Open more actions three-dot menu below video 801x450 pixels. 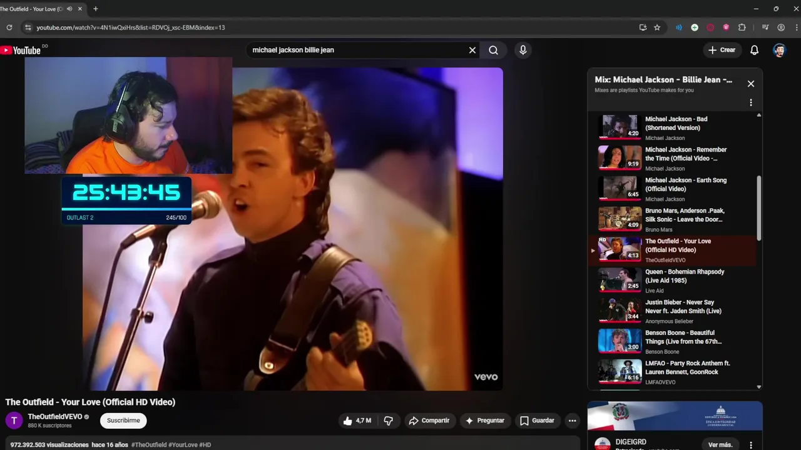pos(572,421)
